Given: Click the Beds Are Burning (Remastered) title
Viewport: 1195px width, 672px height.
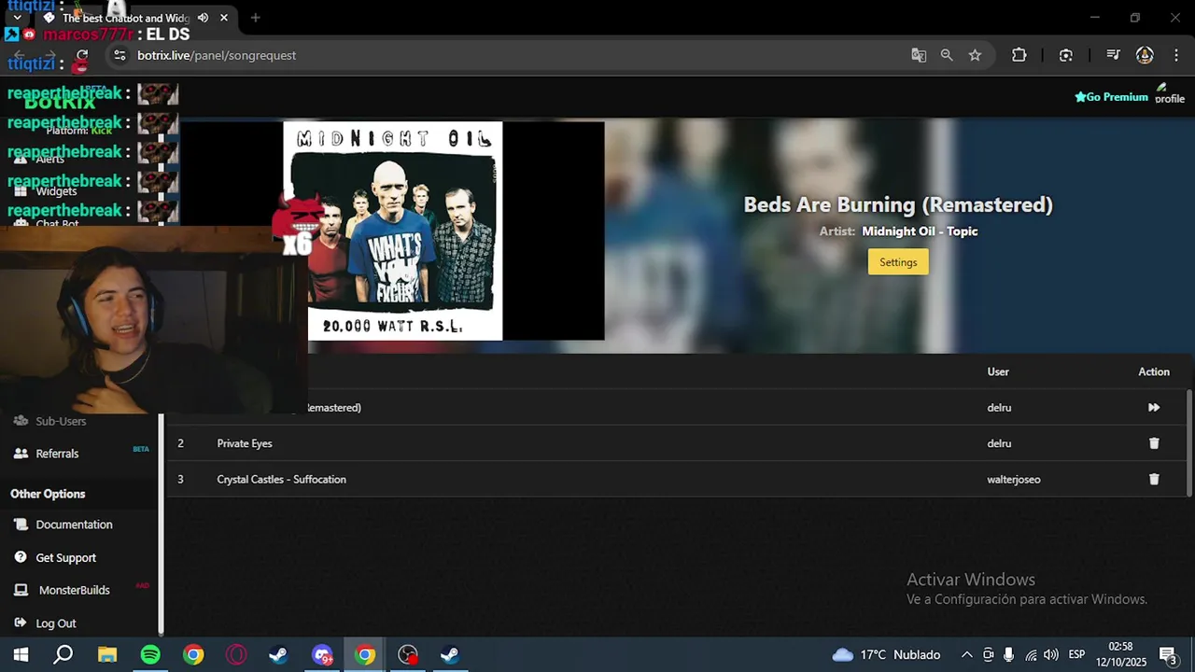Looking at the screenshot, I should (898, 204).
